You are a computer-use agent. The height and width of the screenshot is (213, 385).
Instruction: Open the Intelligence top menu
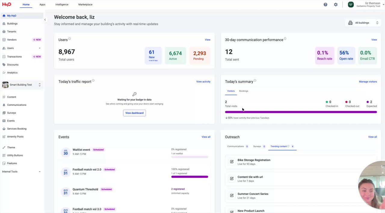click(62, 5)
